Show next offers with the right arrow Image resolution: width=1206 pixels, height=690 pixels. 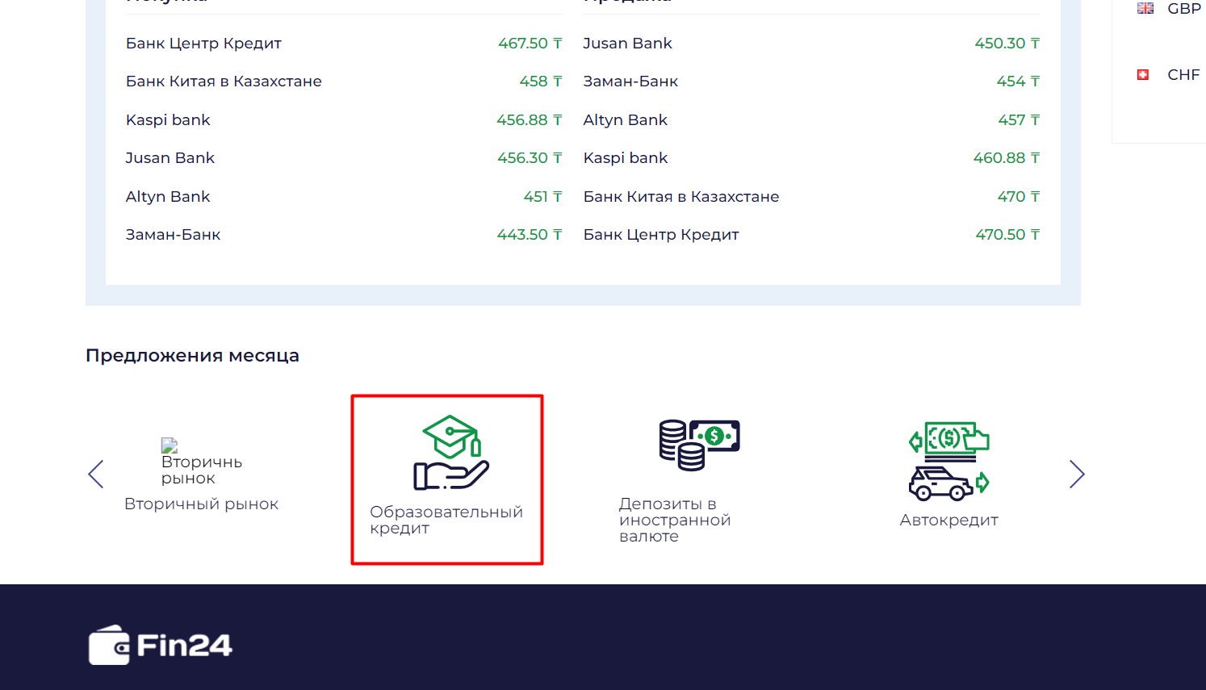[x=1077, y=475]
